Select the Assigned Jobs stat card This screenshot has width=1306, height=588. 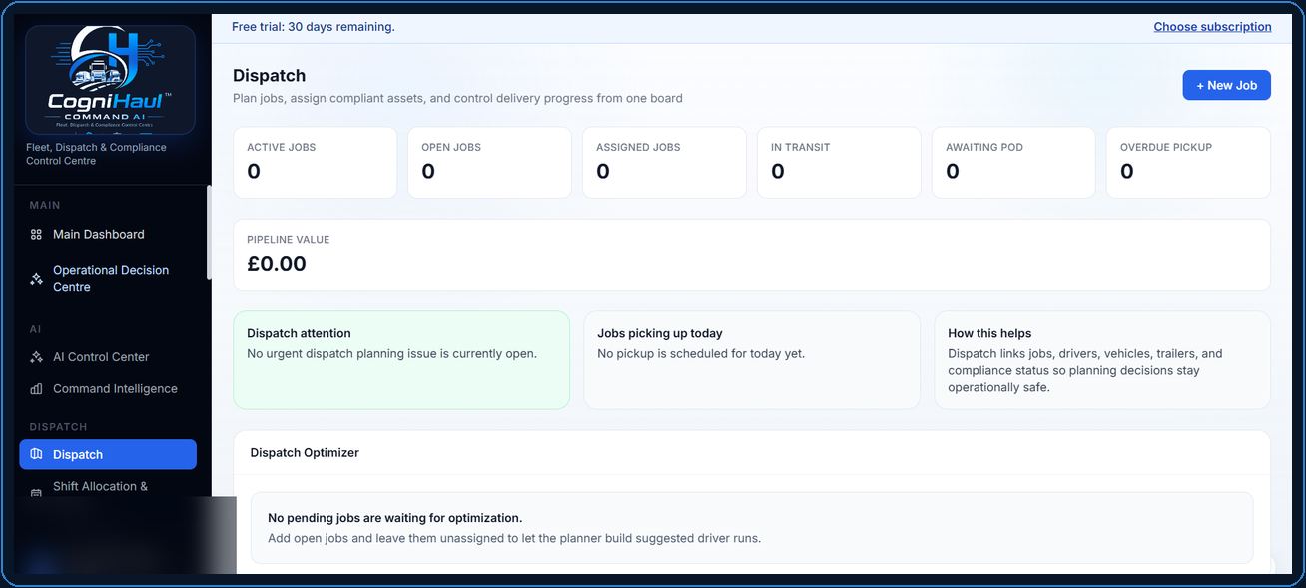click(x=664, y=162)
